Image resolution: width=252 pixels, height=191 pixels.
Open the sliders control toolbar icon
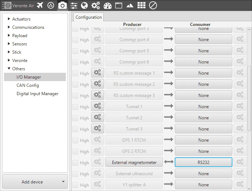pos(74,5)
